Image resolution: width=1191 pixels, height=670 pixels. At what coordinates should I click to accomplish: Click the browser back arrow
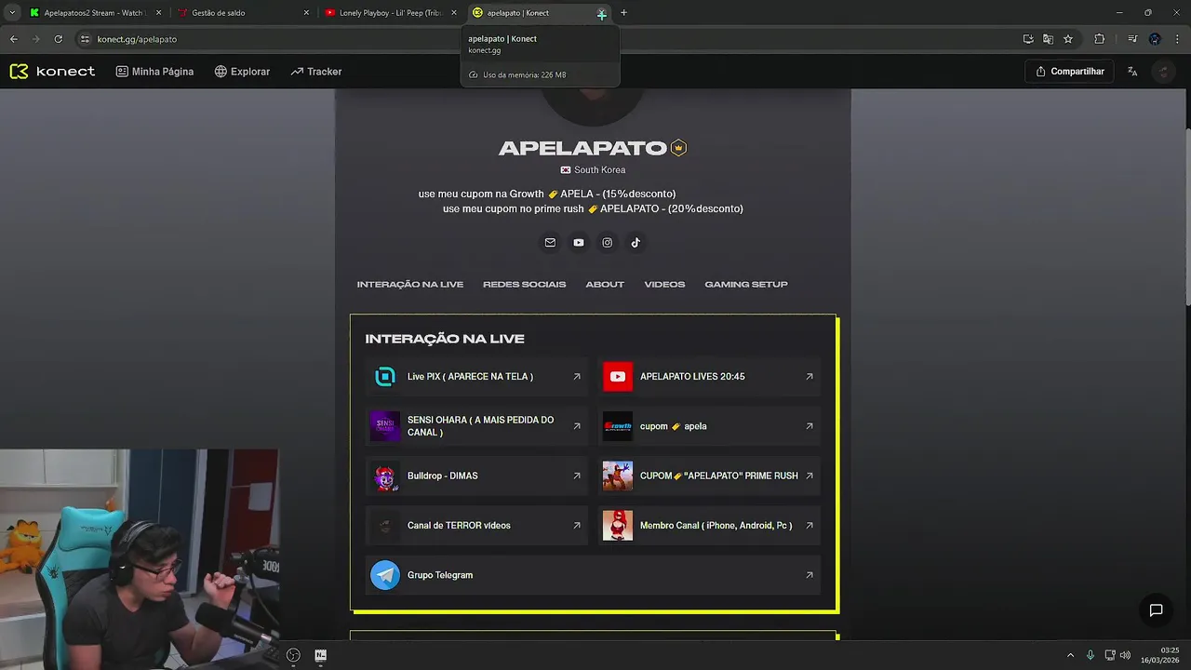(x=13, y=39)
